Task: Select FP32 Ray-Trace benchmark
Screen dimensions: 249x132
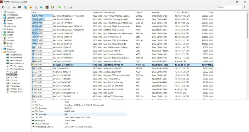Action: [16, 89]
